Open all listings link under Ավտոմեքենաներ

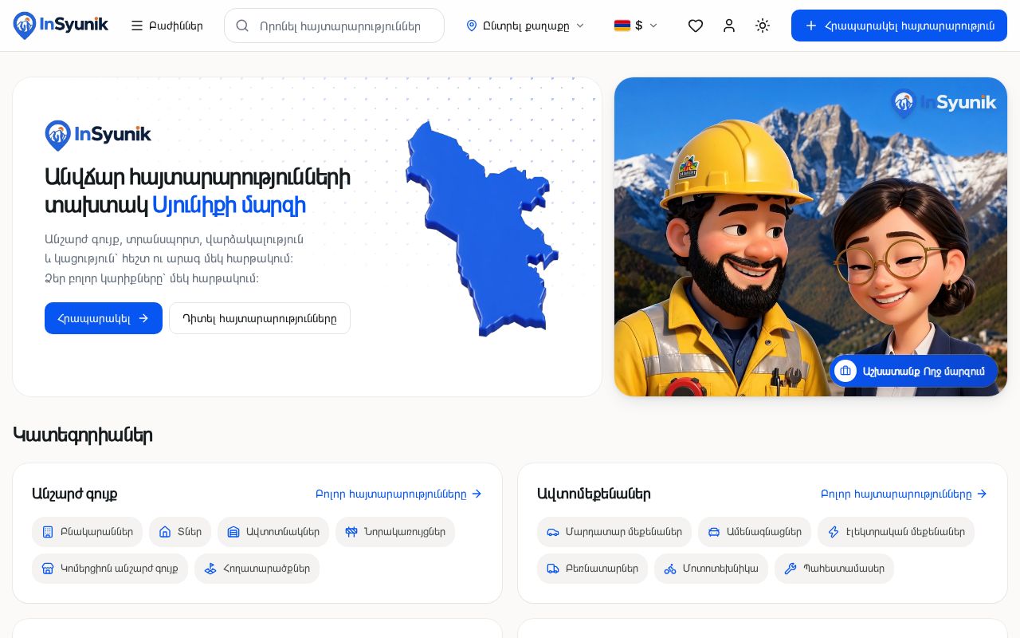904,494
